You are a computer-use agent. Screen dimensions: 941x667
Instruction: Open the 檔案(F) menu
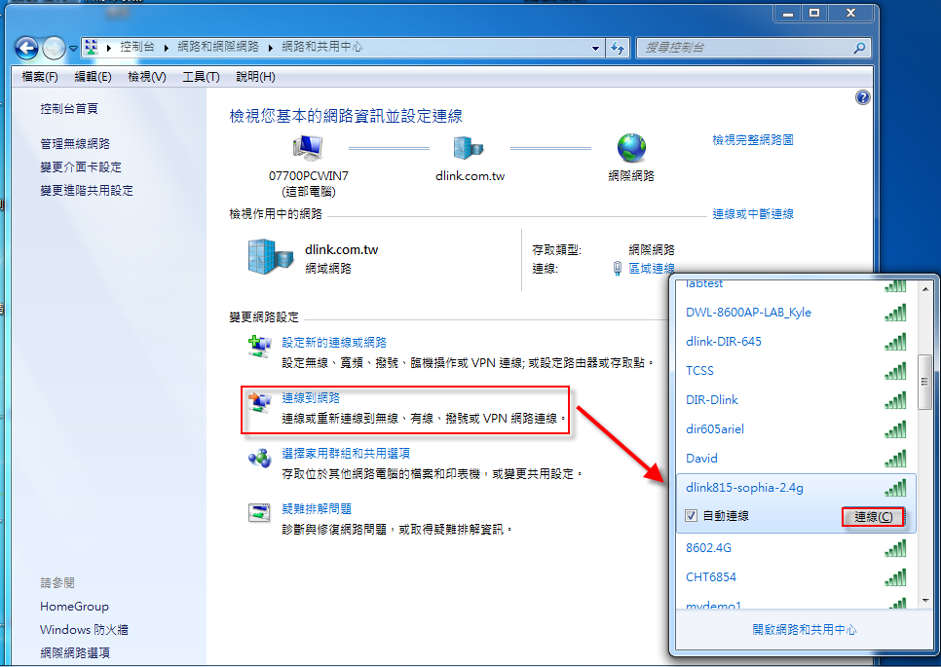click(x=40, y=76)
